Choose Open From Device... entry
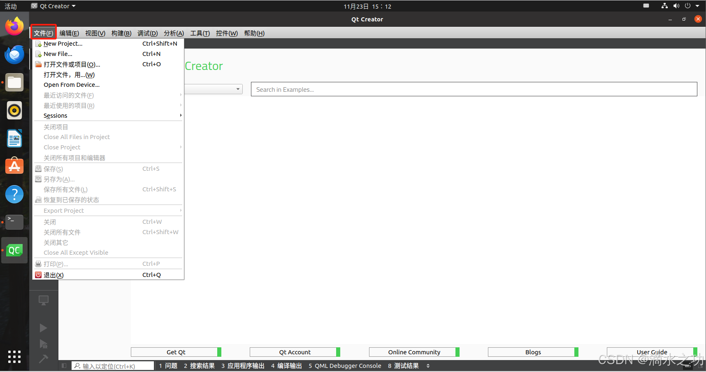Screen dimensions: 706x372 (x=108, y=85)
